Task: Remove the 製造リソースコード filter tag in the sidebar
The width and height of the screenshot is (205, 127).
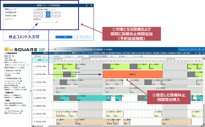Action: click(x=28, y=65)
